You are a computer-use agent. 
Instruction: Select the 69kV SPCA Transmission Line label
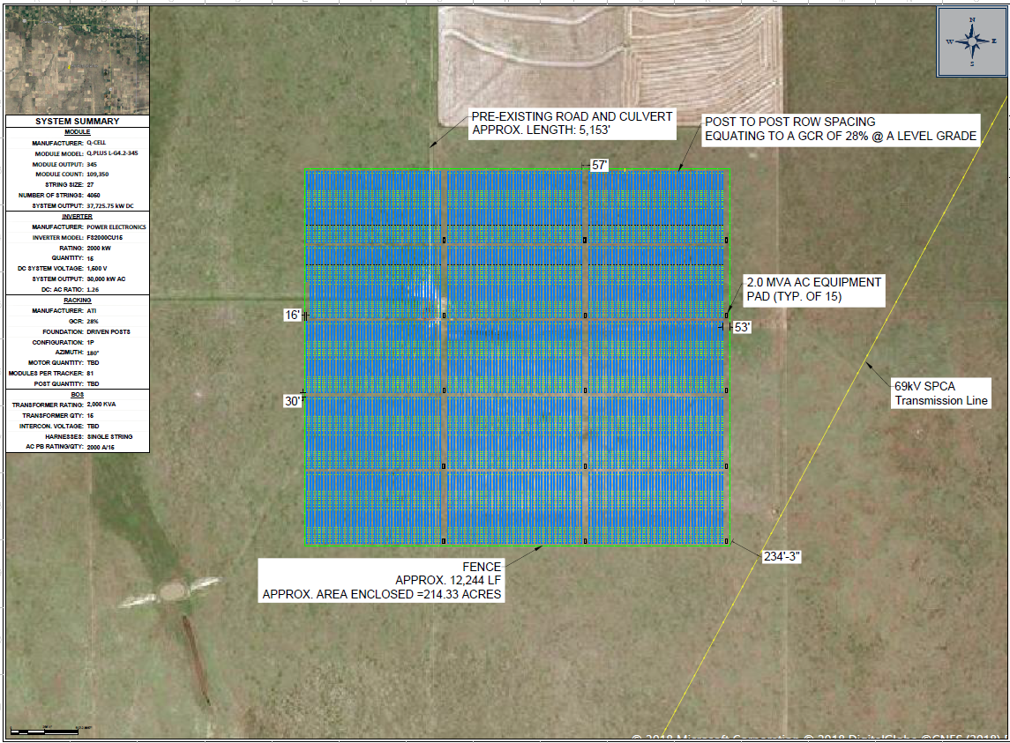coord(941,394)
